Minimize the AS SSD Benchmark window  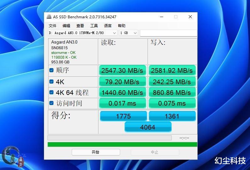(162, 17)
